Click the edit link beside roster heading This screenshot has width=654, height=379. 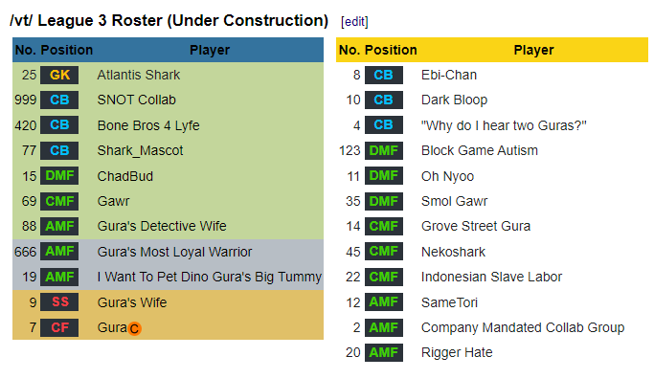[354, 21]
